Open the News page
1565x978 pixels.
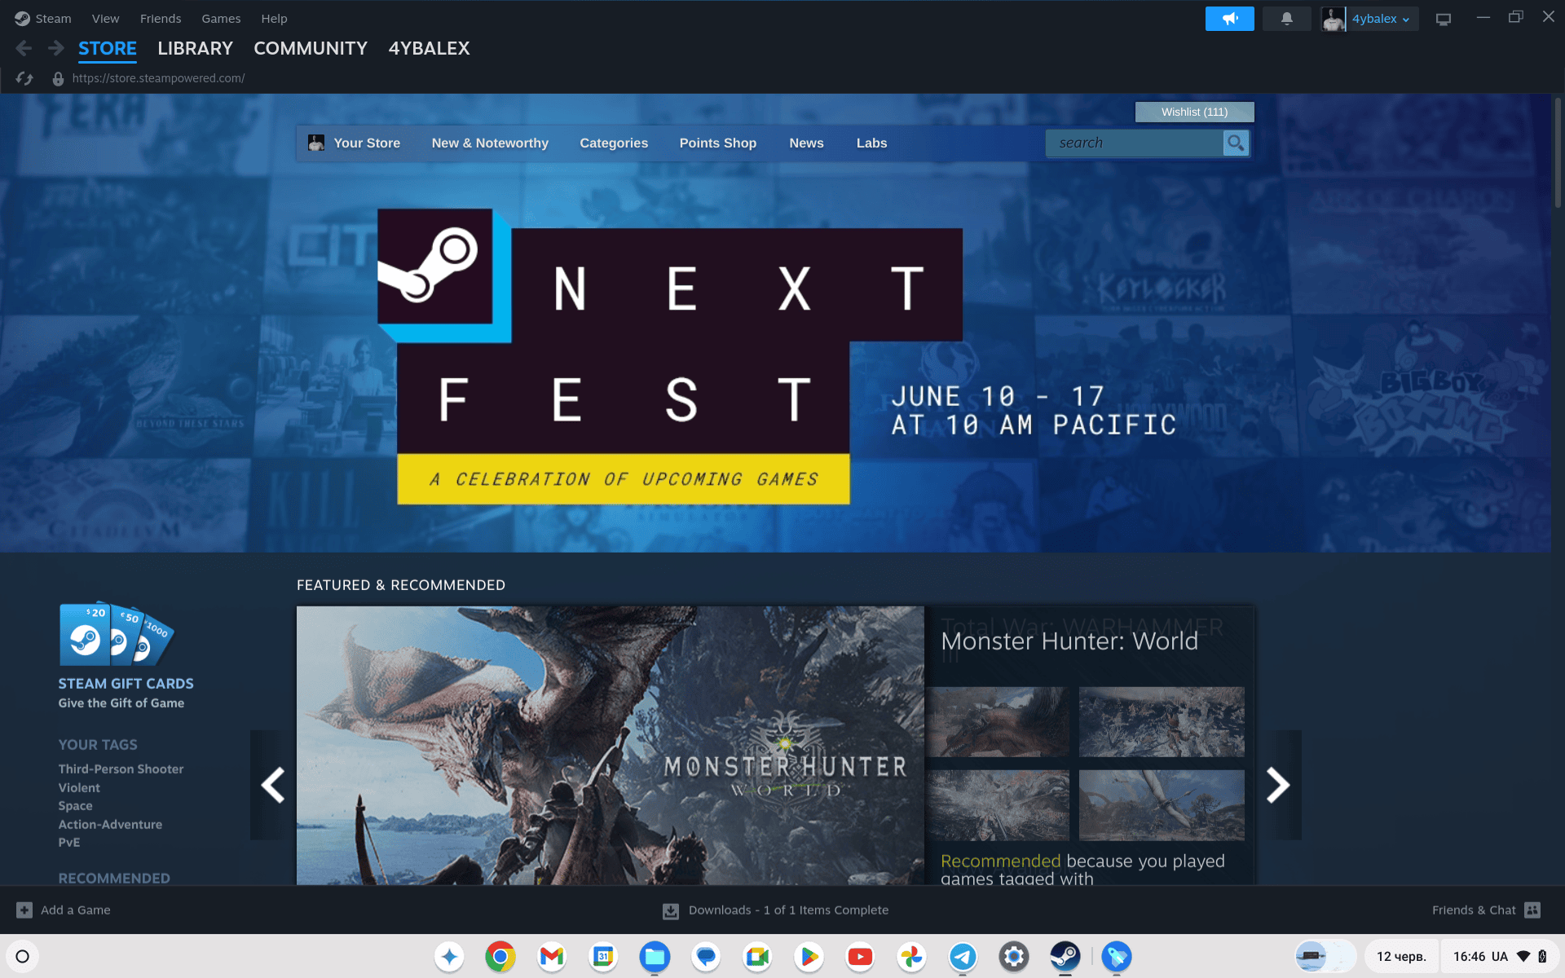click(x=806, y=143)
